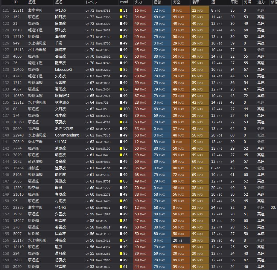Sort by the 火力 column header

click(138, 2)
